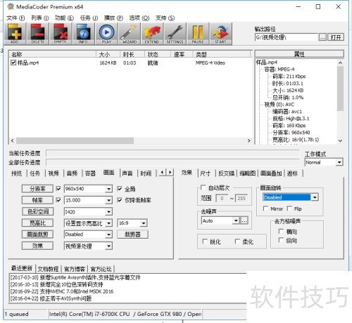Toggle the 样品.mp4 file checkbox
This screenshot has width=352, height=323.
pyautogui.click(x=13, y=62)
